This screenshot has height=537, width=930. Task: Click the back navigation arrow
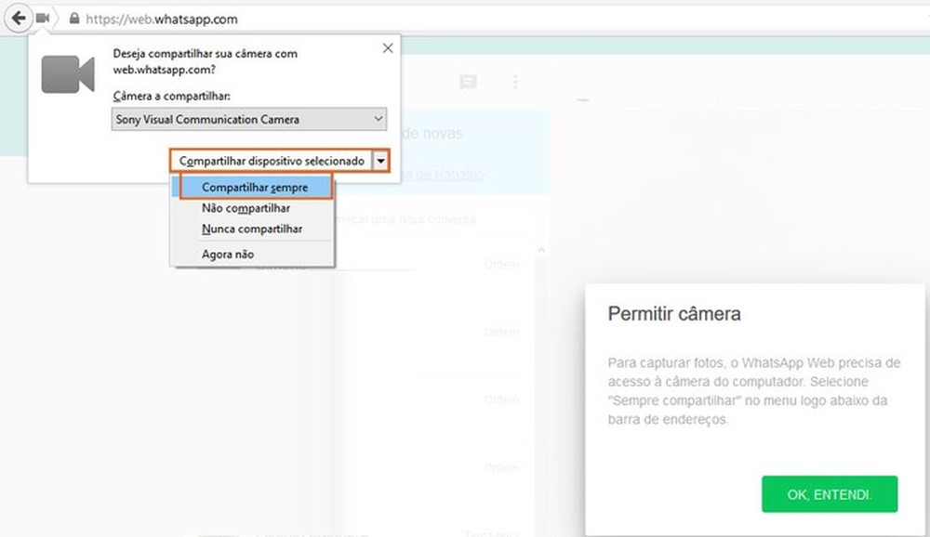pos(17,18)
